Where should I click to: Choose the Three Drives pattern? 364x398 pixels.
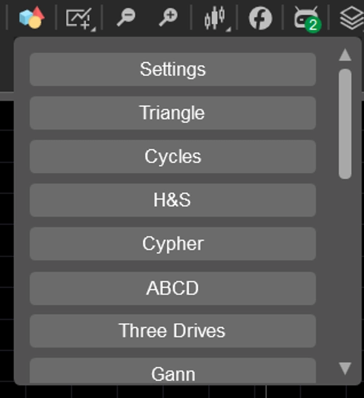point(172,331)
